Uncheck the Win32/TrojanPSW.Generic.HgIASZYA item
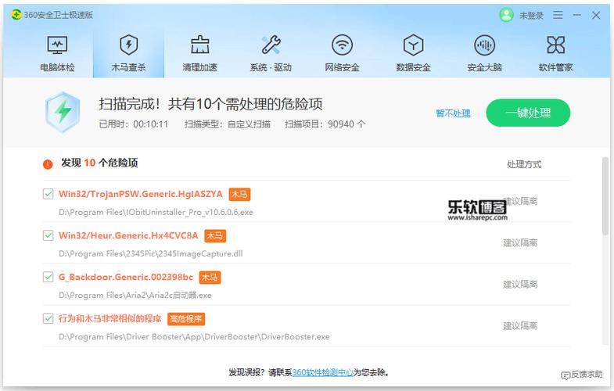This screenshot has width=614, height=391. point(48,194)
